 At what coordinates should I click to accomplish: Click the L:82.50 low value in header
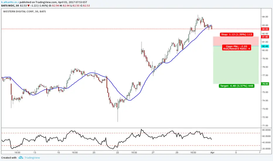[x=75, y=6]
